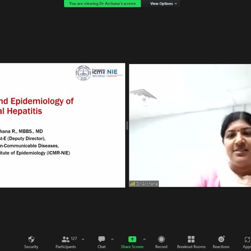Open the Participants panel
The height and width of the screenshot is (251, 251).
coord(66,239)
